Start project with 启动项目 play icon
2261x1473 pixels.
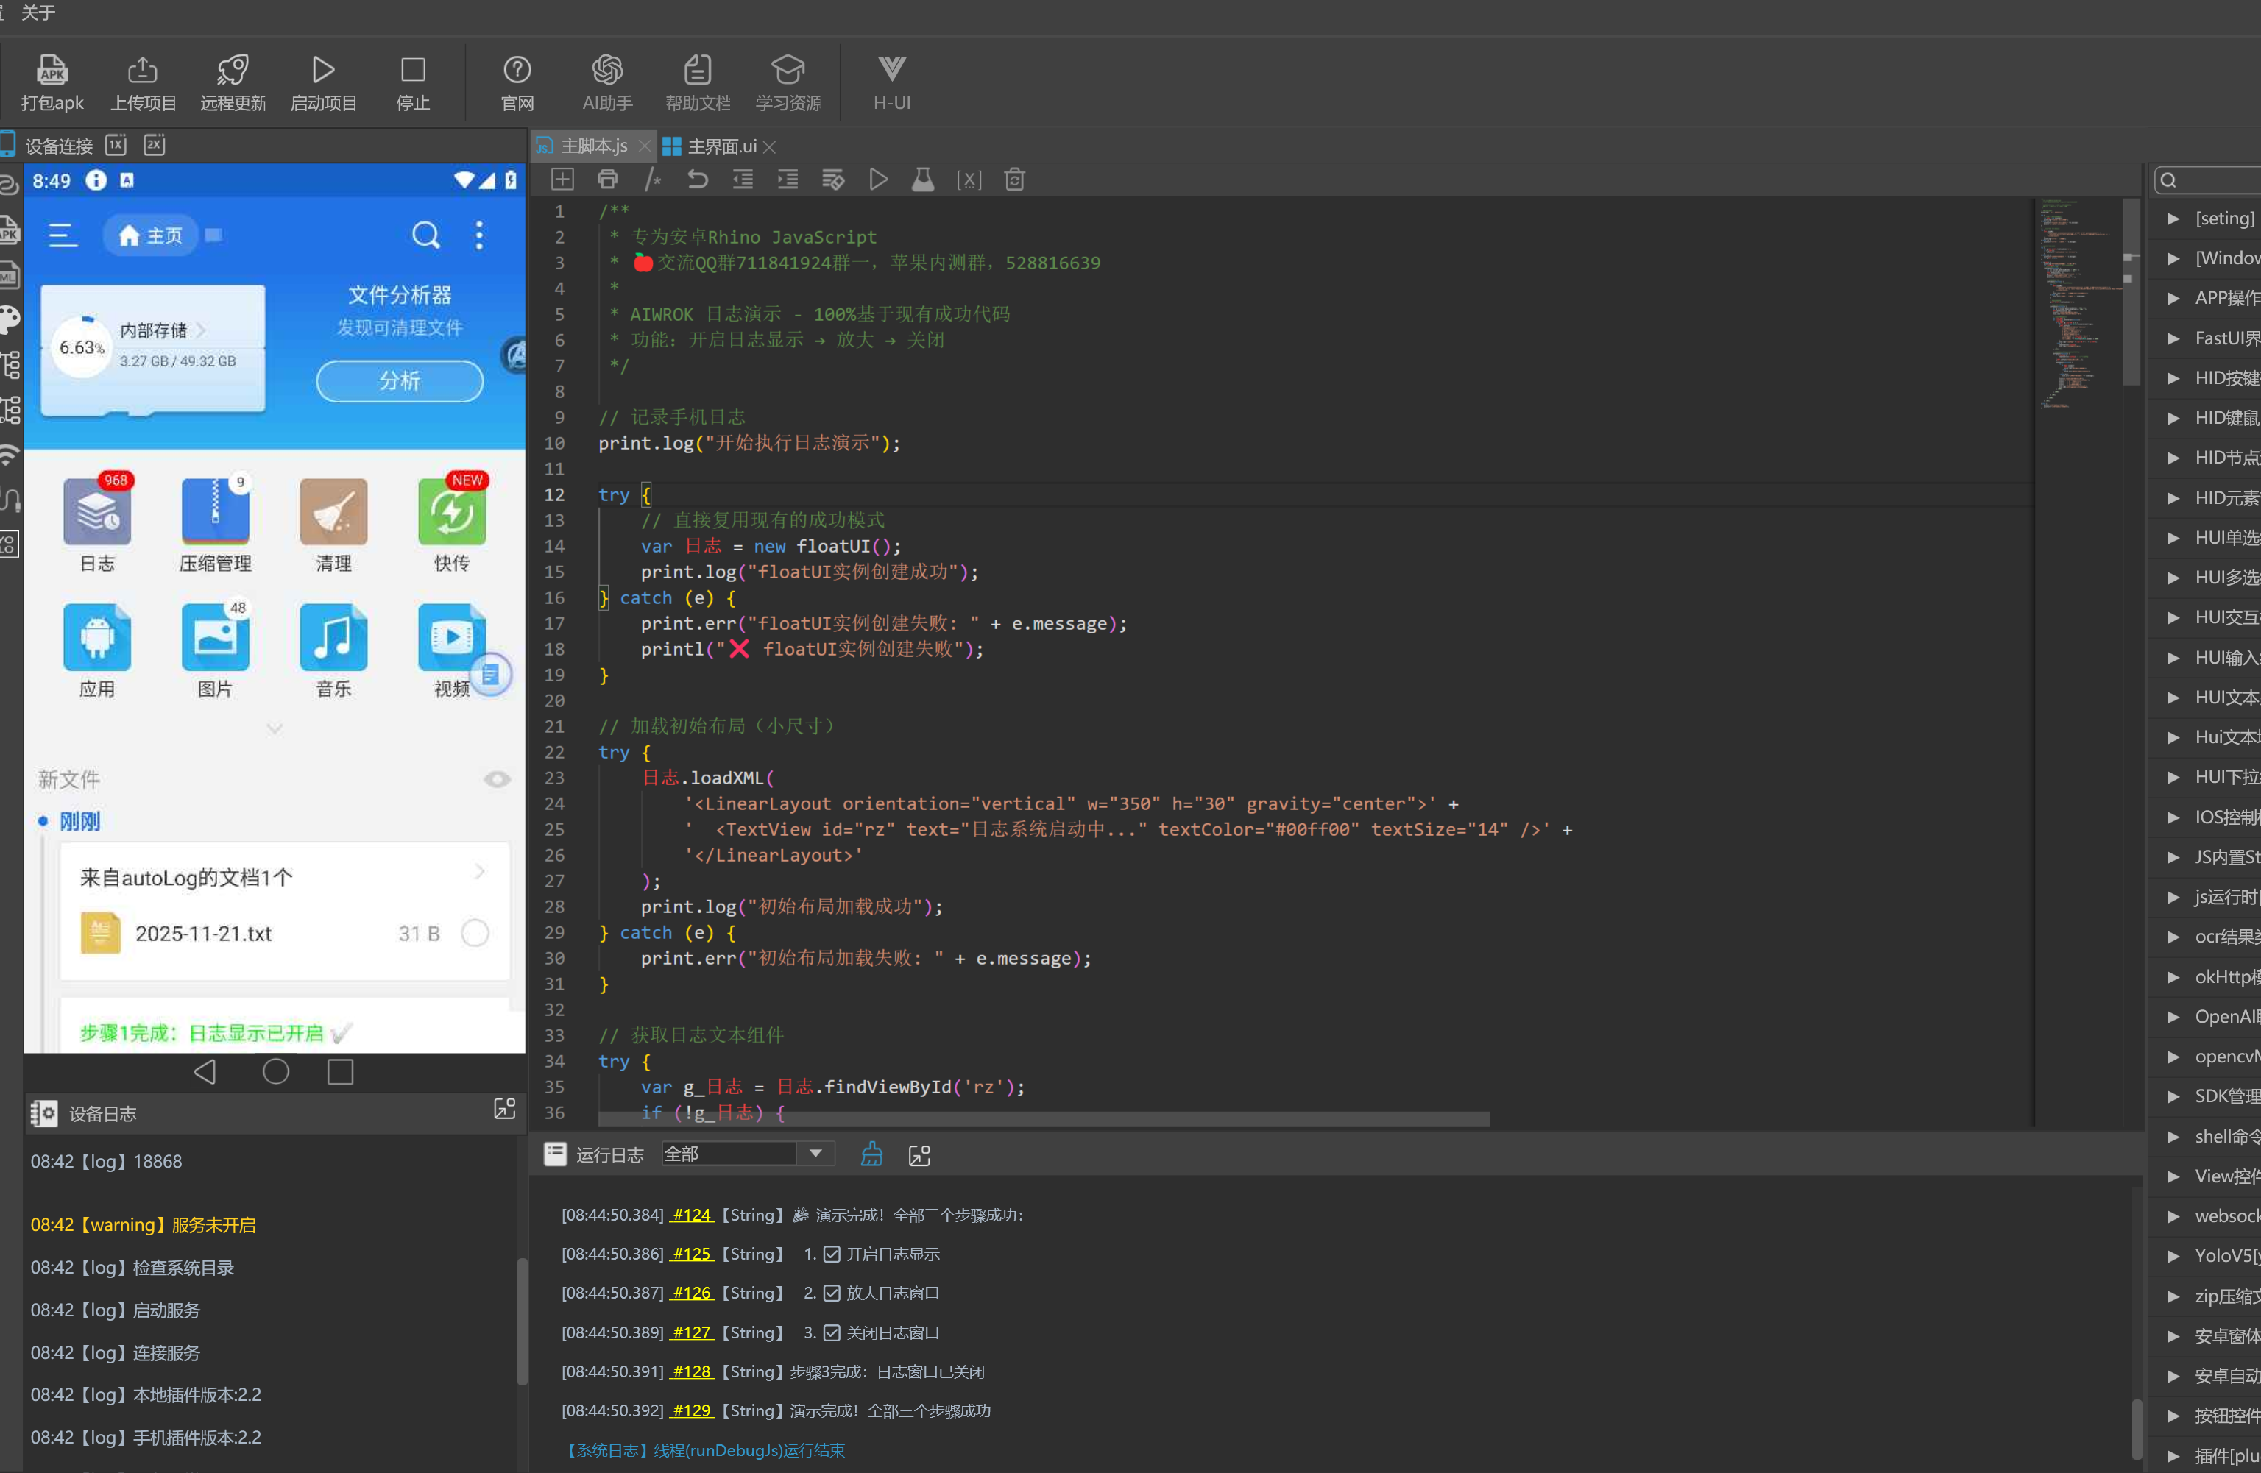pyautogui.click(x=323, y=71)
